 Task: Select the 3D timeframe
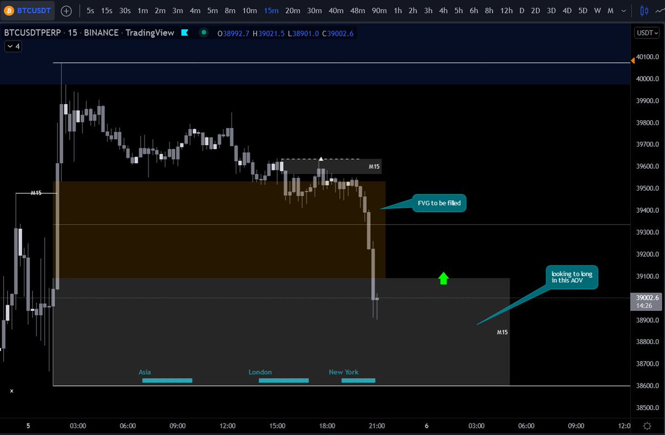click(x=551, y=11)
